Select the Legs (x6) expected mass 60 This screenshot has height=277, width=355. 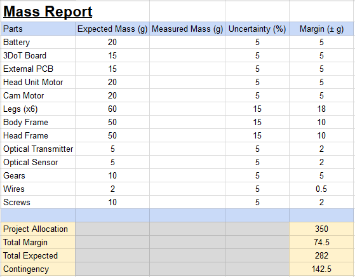point(112,109)
